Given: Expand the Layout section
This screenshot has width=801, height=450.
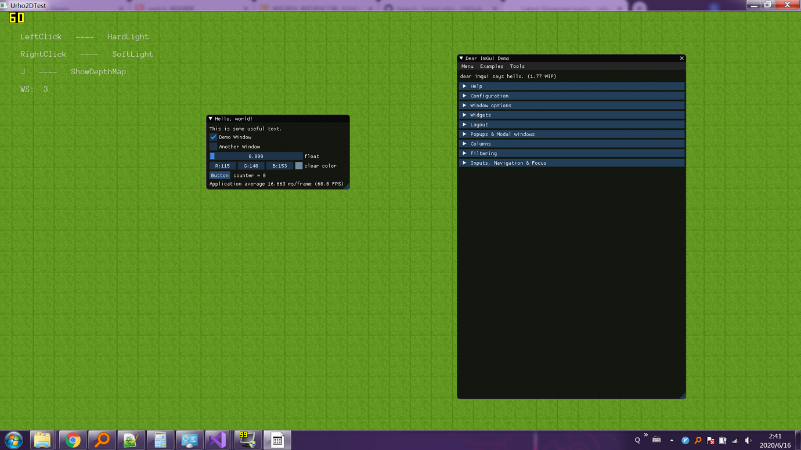Looking at the screenshot, I should coord(571,125).
